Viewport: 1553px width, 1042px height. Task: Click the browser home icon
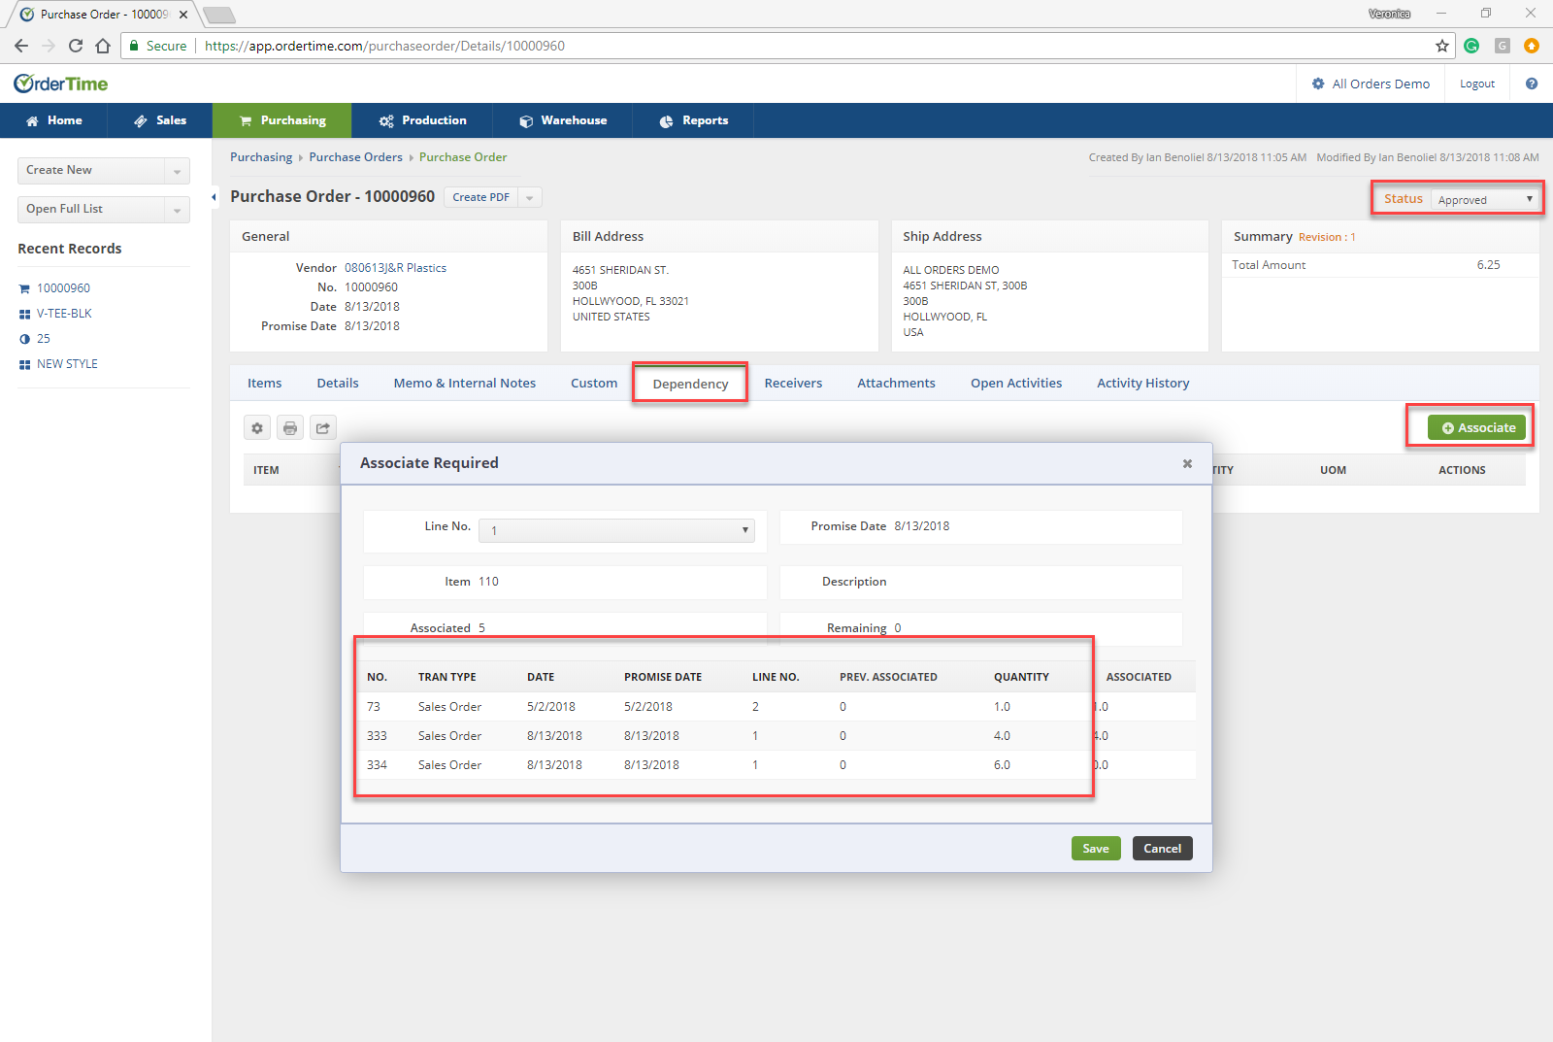point(103,46)
